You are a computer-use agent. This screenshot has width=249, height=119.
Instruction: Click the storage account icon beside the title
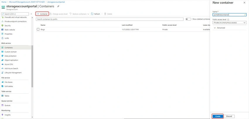[3, 7]
